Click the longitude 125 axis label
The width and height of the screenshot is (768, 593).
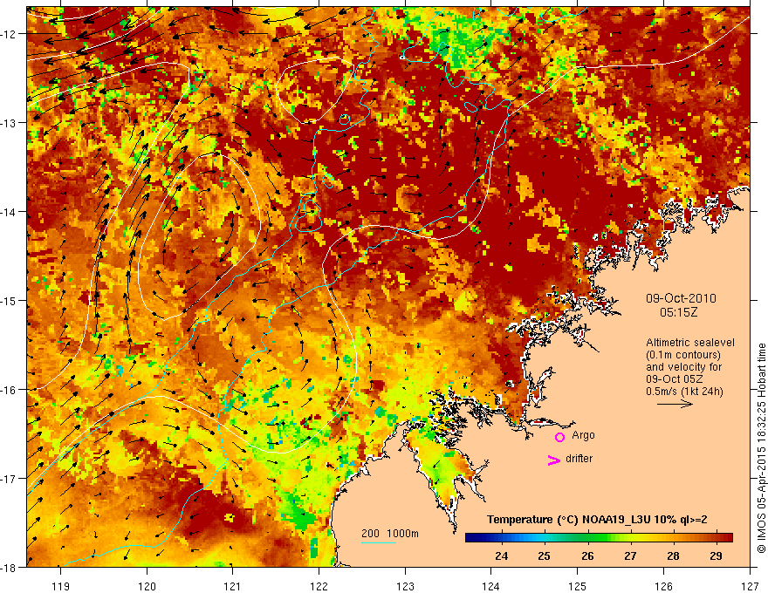click(578, 586)
